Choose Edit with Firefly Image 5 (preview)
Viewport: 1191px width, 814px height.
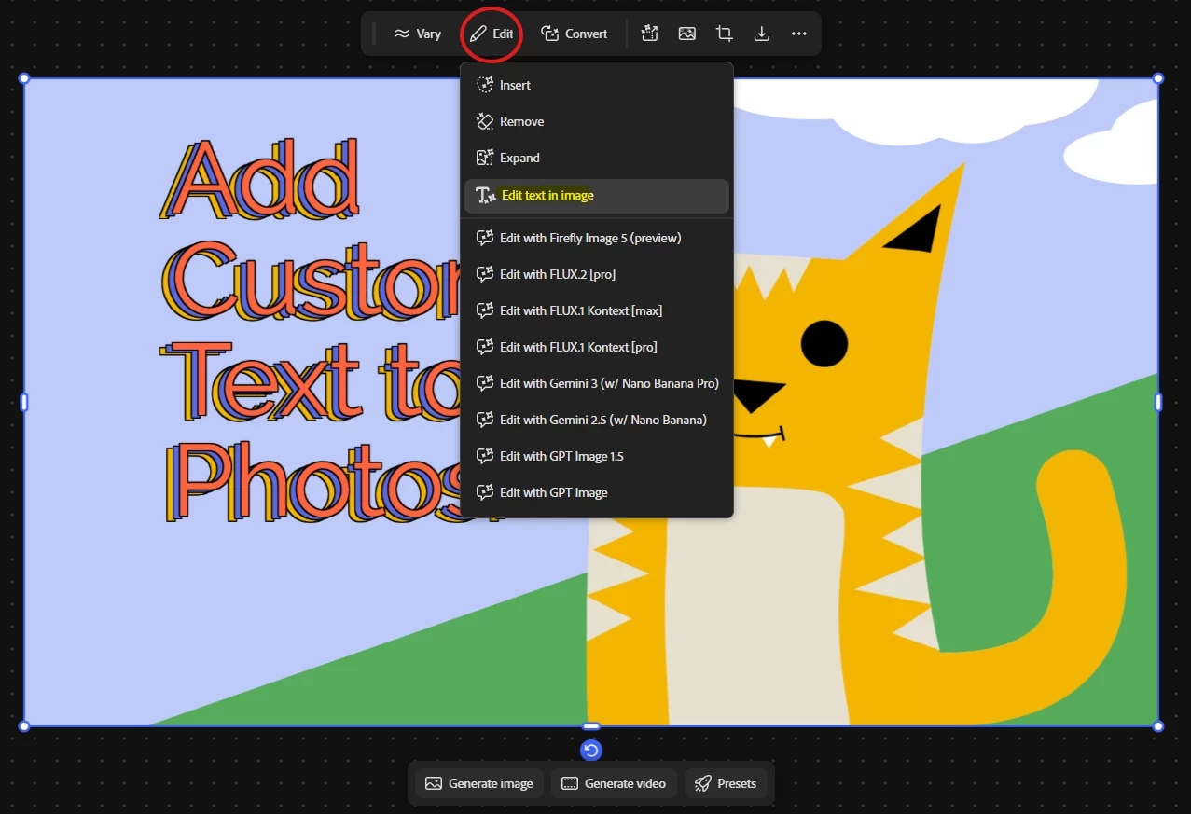click(597, 238)
